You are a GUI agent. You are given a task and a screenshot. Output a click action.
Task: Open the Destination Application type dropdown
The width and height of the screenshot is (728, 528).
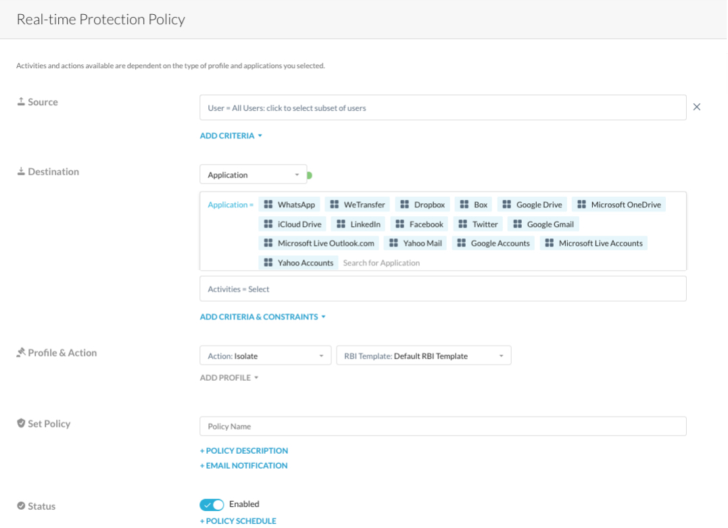click(253, 175)
